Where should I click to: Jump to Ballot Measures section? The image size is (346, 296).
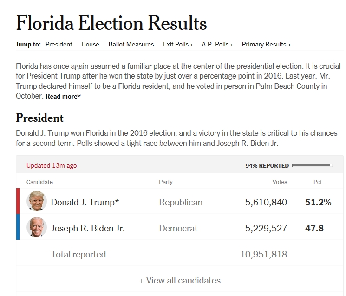(131, 44)
